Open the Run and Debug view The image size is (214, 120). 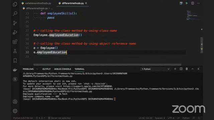point(15,32)
